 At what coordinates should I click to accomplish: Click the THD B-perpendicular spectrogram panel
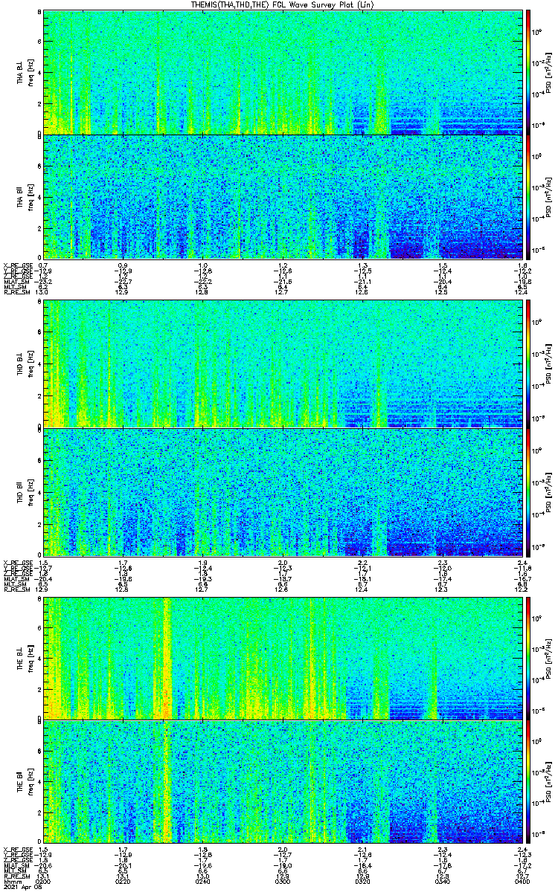coord(282,364)
